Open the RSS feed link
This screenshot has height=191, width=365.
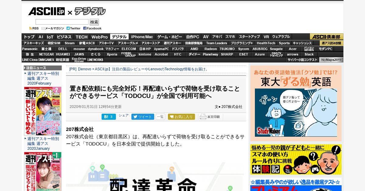click(x=34, y=28)
